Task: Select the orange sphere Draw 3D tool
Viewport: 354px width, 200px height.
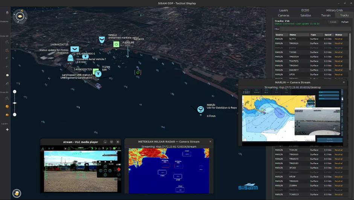Action: point(7,107)
